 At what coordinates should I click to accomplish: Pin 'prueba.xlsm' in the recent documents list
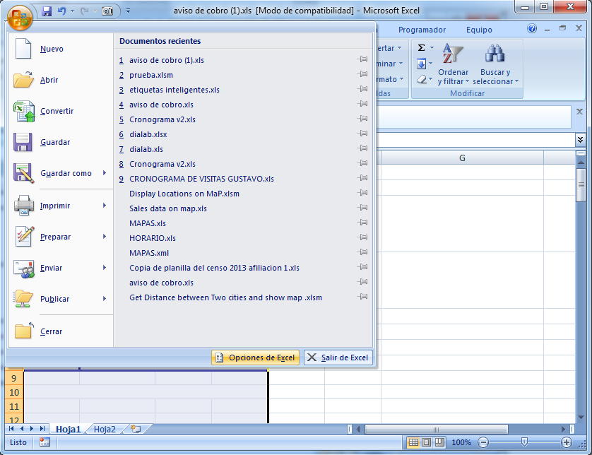click(x=362, y=76)
